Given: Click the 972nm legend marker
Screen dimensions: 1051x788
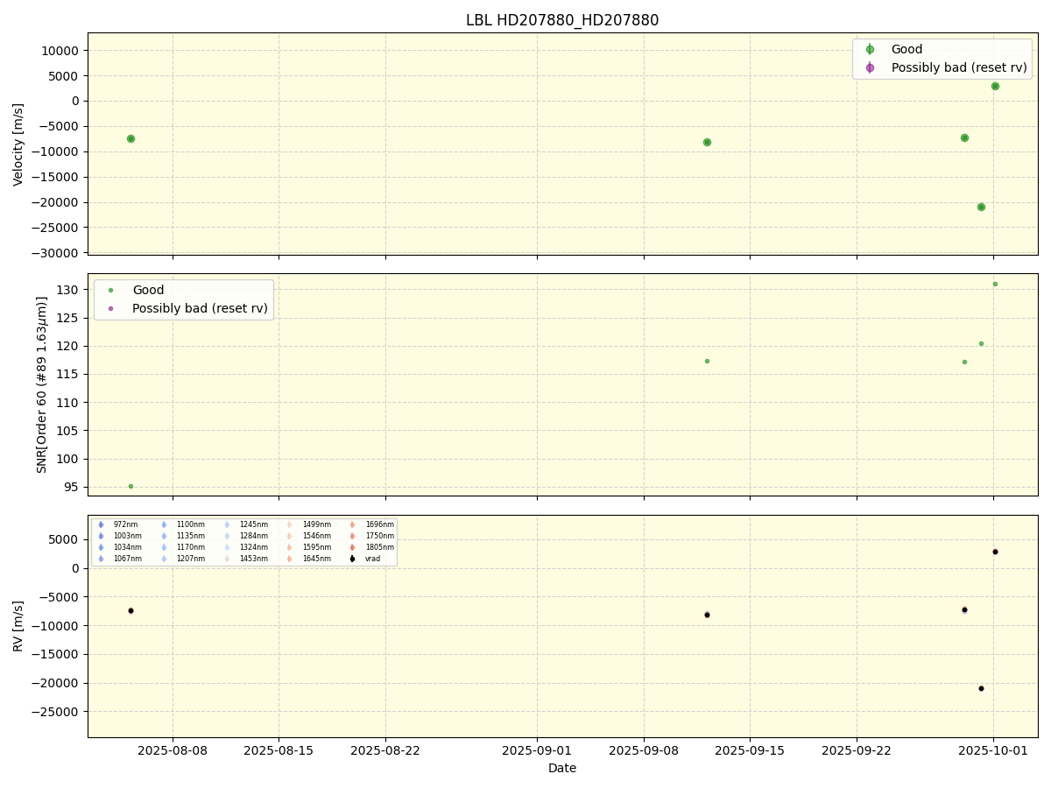Looking at the screenshot, I should 101,524.
